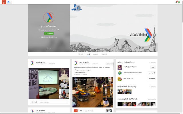
Task: Open the third profile tab, right of the active tab
Action: pos(96,54)
